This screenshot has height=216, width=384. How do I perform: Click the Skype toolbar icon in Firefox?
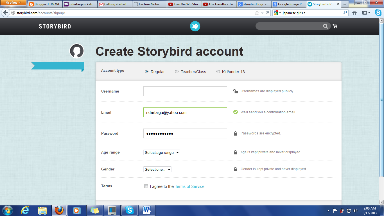tap(378, 13)
